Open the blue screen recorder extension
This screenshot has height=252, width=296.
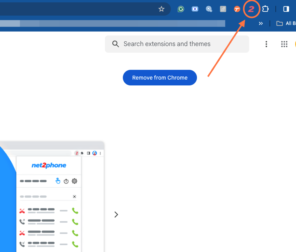tap(195, 9)
